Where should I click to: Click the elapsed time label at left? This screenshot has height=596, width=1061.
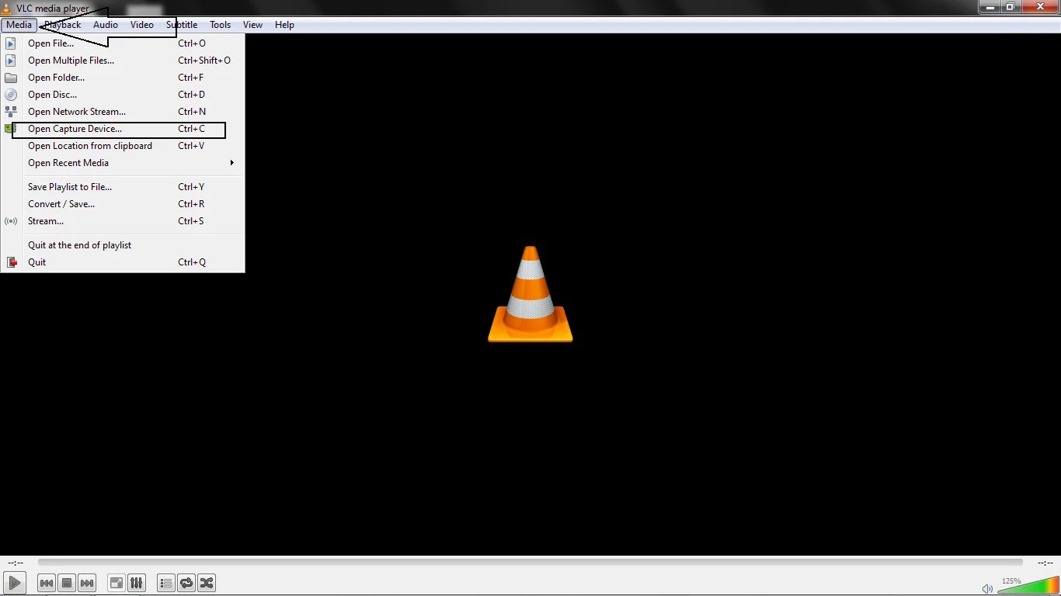pyautogui.click(x=16, y=563)
